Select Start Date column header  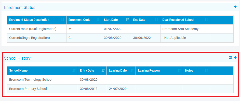point(116,20)
